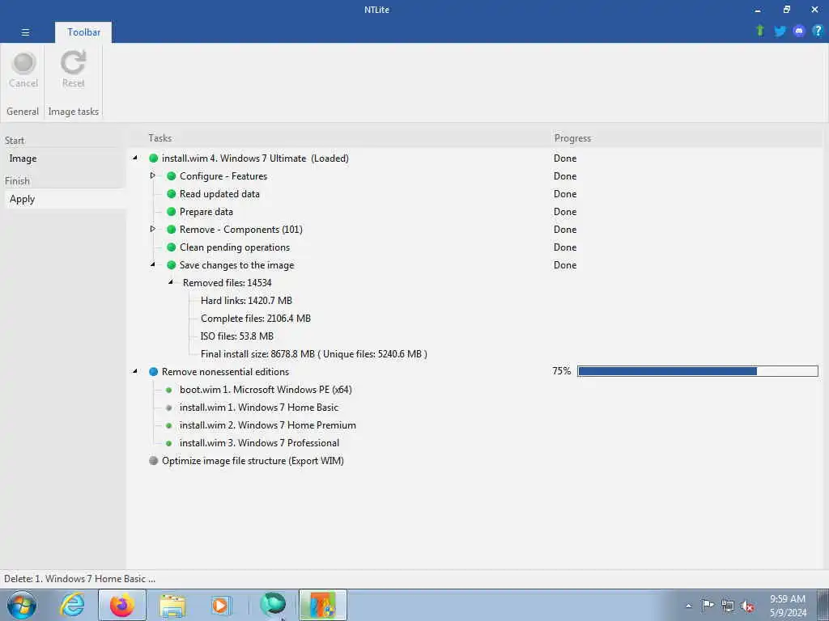829x621 pixels.
Task: Select install.wim 2. Windows 7 Home Premium
Action: (x=267, y=425)
